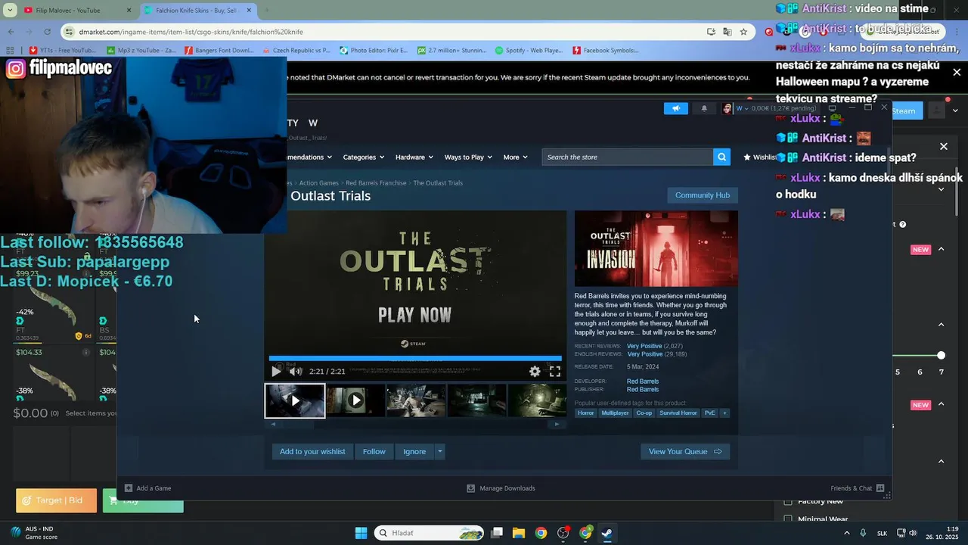Screen dimensions: 968x545
Task: Click the Windows taskbar search box
Action: 429,533
